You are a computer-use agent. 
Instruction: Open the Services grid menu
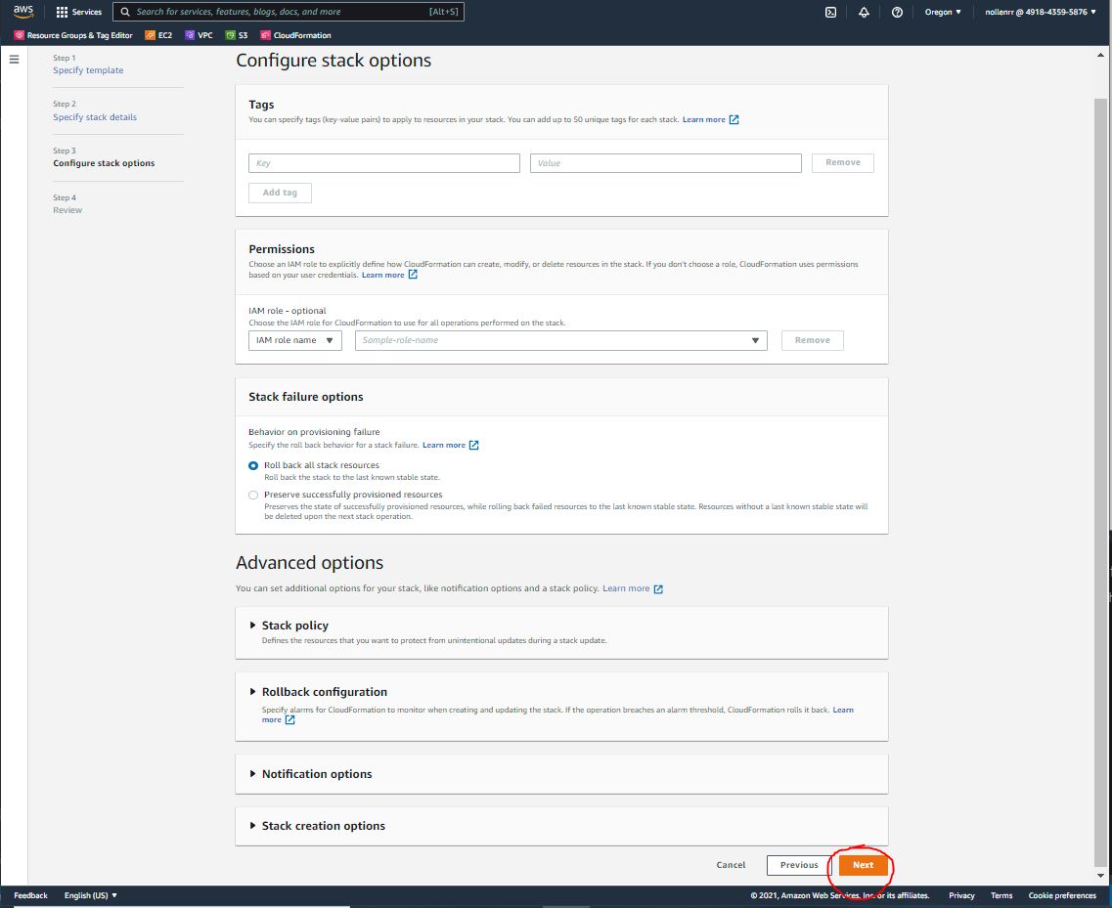pyautogui.click(x=78, y=12)
